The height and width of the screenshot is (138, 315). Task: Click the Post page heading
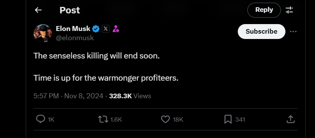tap(70, 10)
